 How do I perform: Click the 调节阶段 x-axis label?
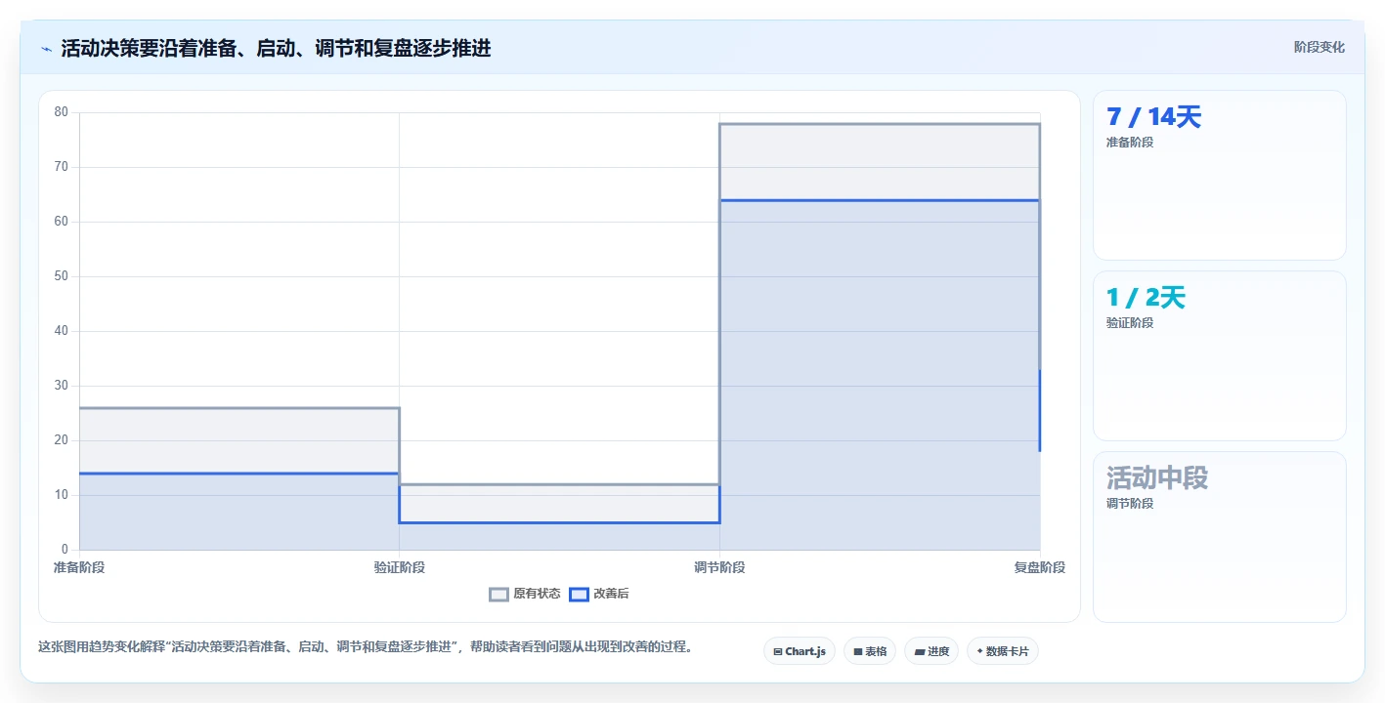(x=719, y=567)
